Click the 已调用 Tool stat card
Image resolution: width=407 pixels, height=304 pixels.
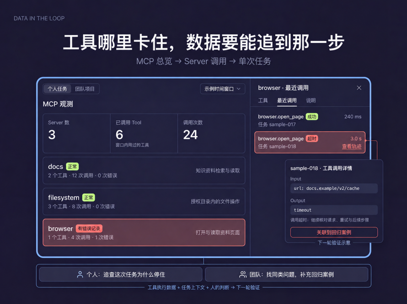144,133
